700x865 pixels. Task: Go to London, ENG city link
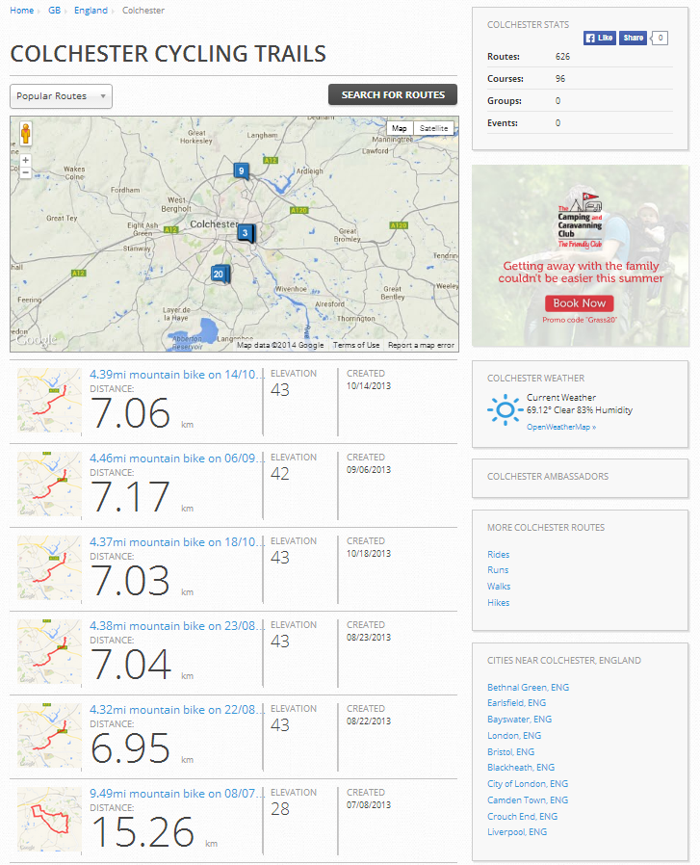pos(514,736)
